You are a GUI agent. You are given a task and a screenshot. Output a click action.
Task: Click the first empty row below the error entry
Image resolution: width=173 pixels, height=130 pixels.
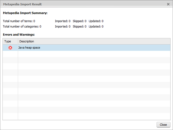tap(86, 54)
